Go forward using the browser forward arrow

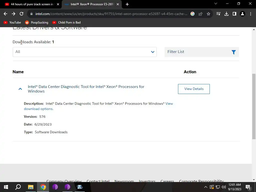tap(13, 14)
